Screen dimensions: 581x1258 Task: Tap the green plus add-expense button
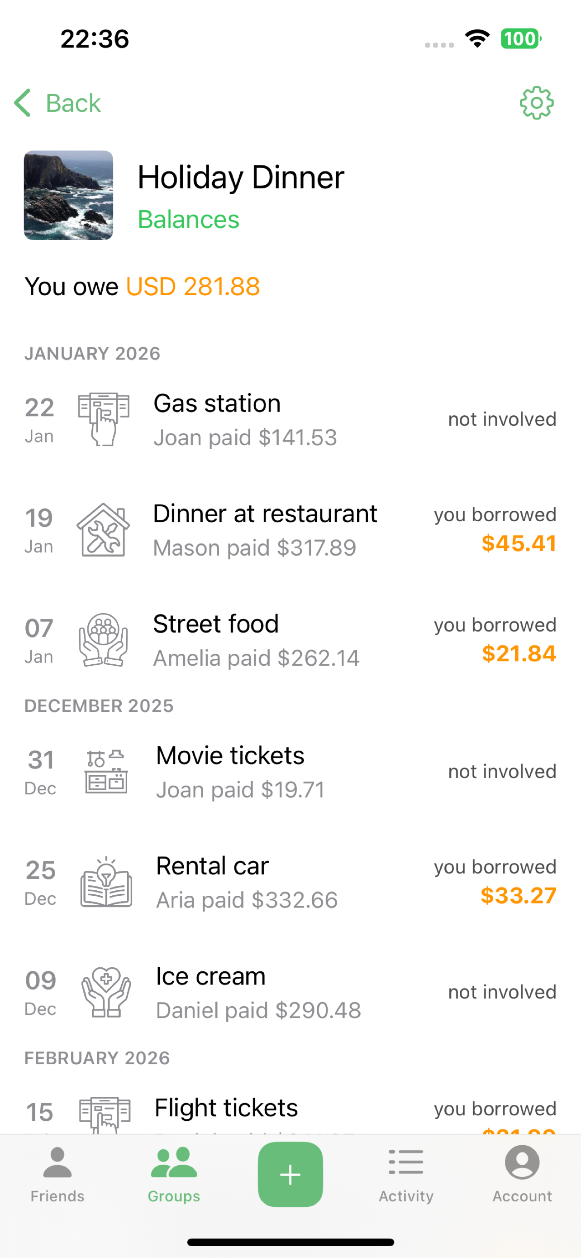coord(290,1174)
